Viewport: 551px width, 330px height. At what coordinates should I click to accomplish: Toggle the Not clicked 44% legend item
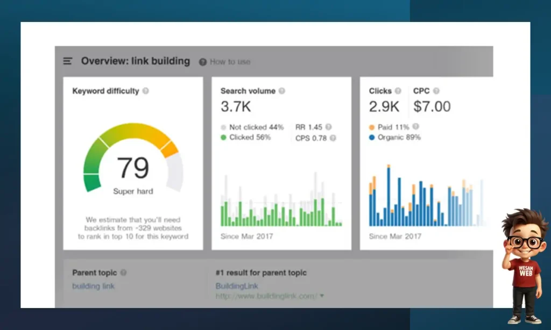pos(252,127)
